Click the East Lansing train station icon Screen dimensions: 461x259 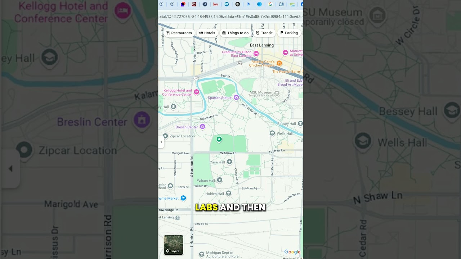click(177, 218)
